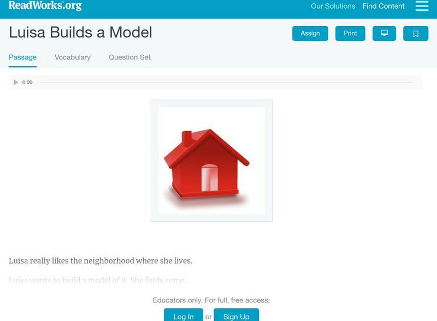The height and width of the screenshot is (321, 437).
Task: Click the Log In button
Action: click(183, 316)
